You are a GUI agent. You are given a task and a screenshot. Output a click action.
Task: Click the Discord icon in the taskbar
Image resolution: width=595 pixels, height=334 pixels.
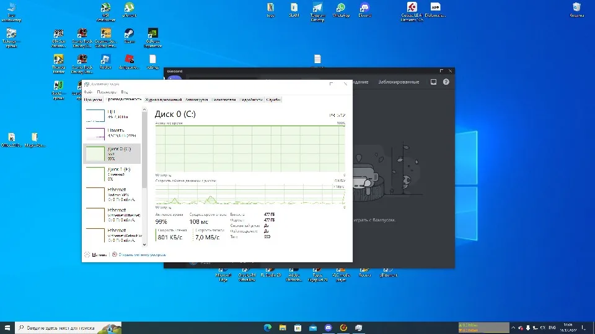pos(328,327)
